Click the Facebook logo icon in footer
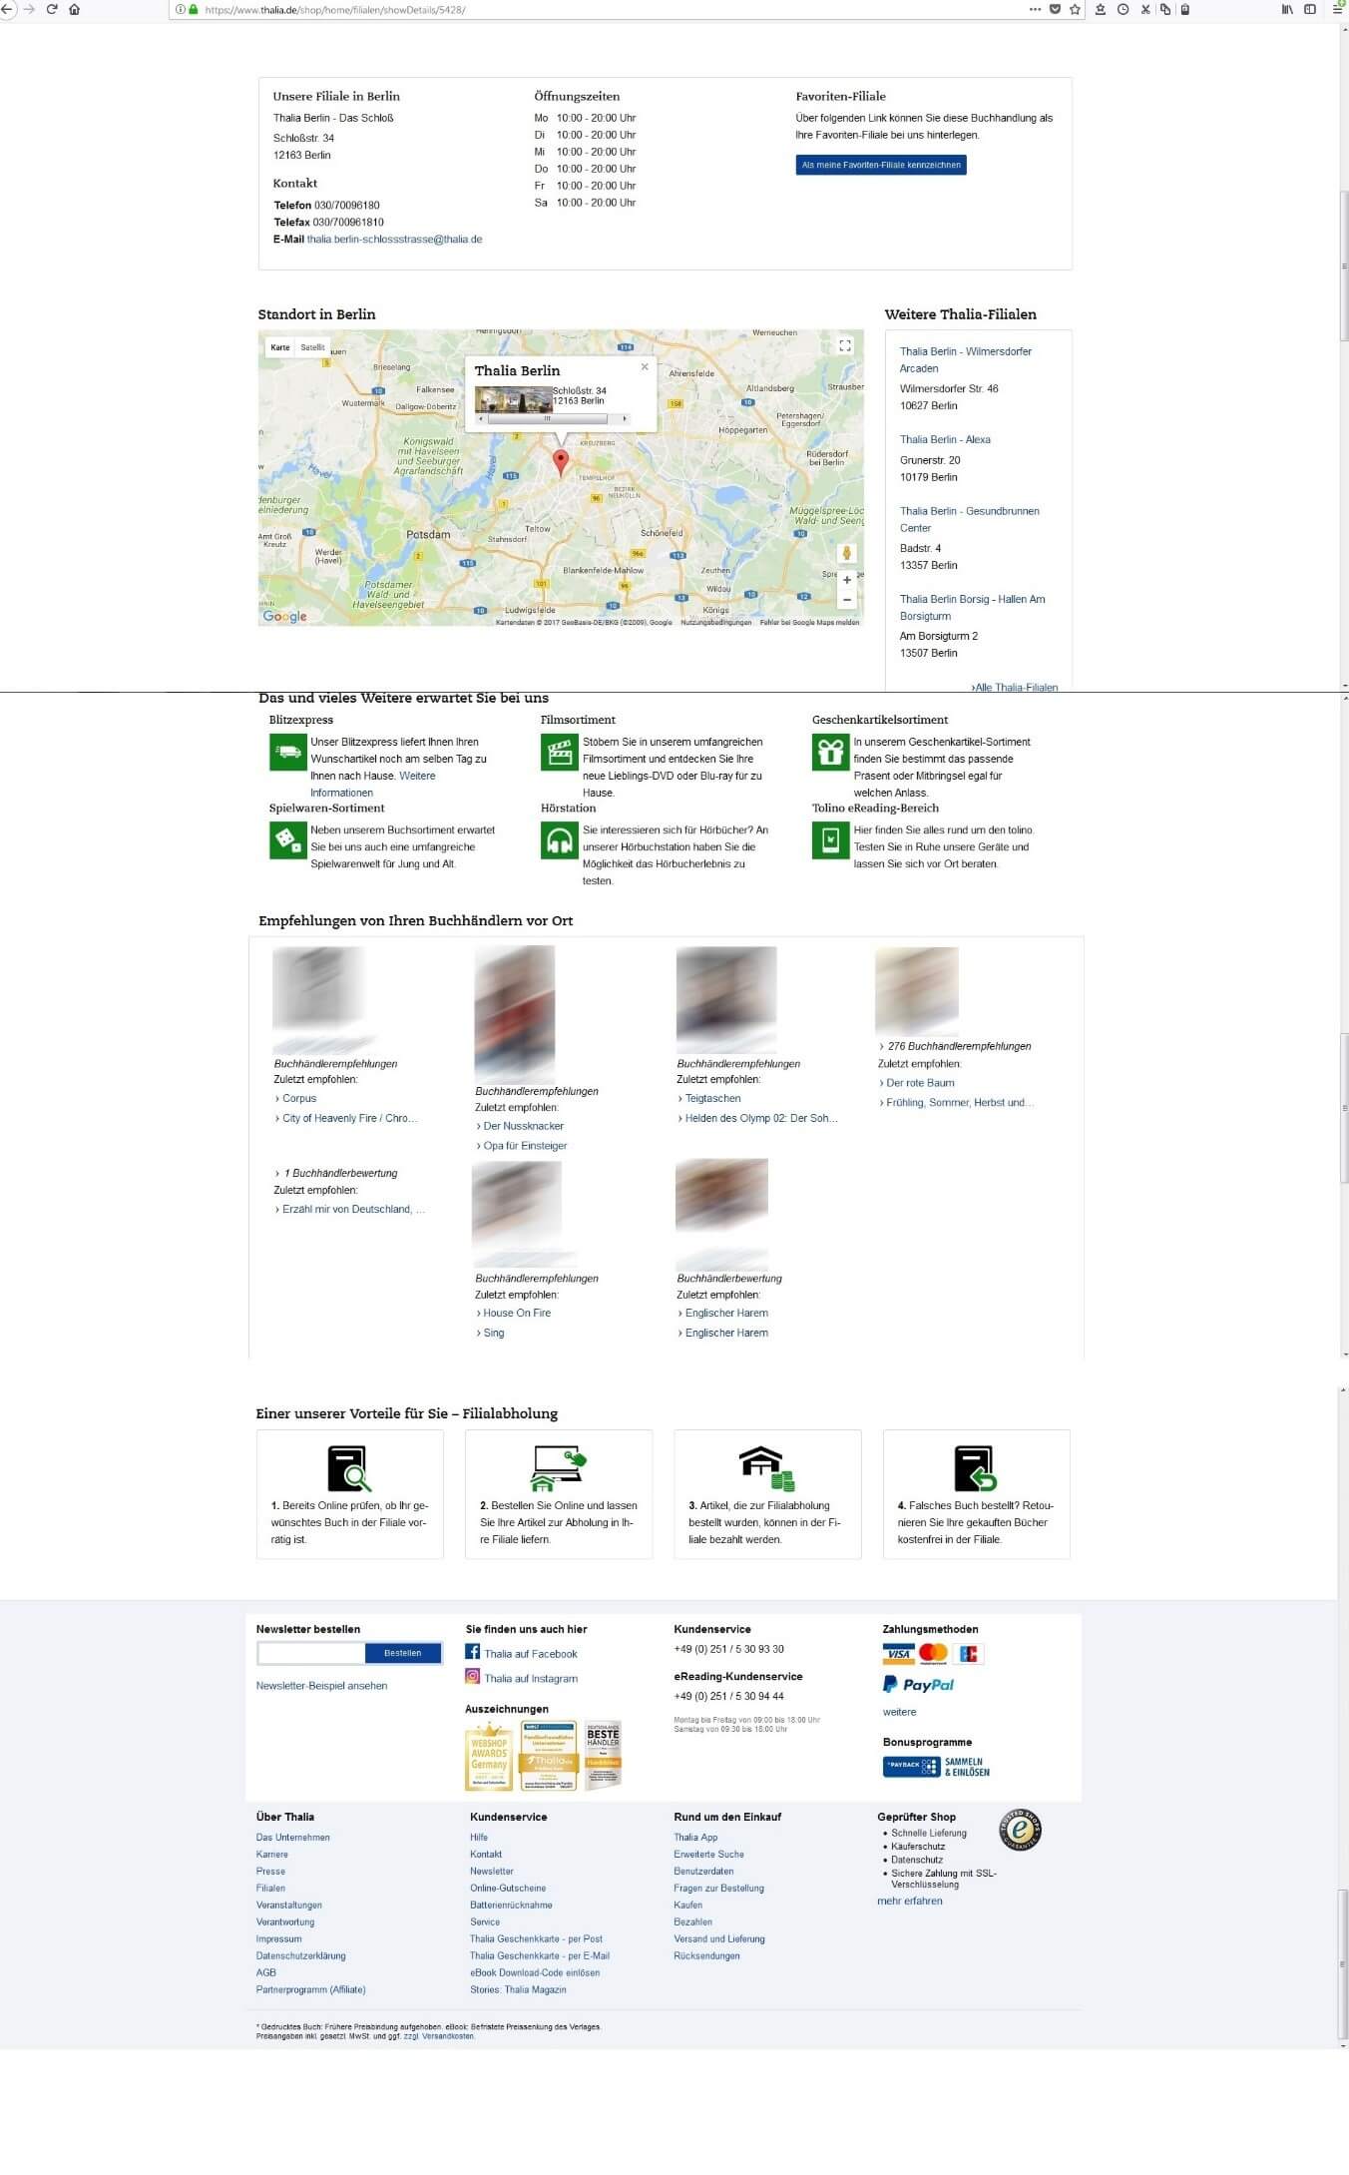Image resolution: width=1349 pixels, height=2175 pixels. (473, 1652)
